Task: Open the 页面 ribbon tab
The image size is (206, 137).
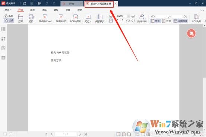Action: pyautogui.click(x=68, y=10)
